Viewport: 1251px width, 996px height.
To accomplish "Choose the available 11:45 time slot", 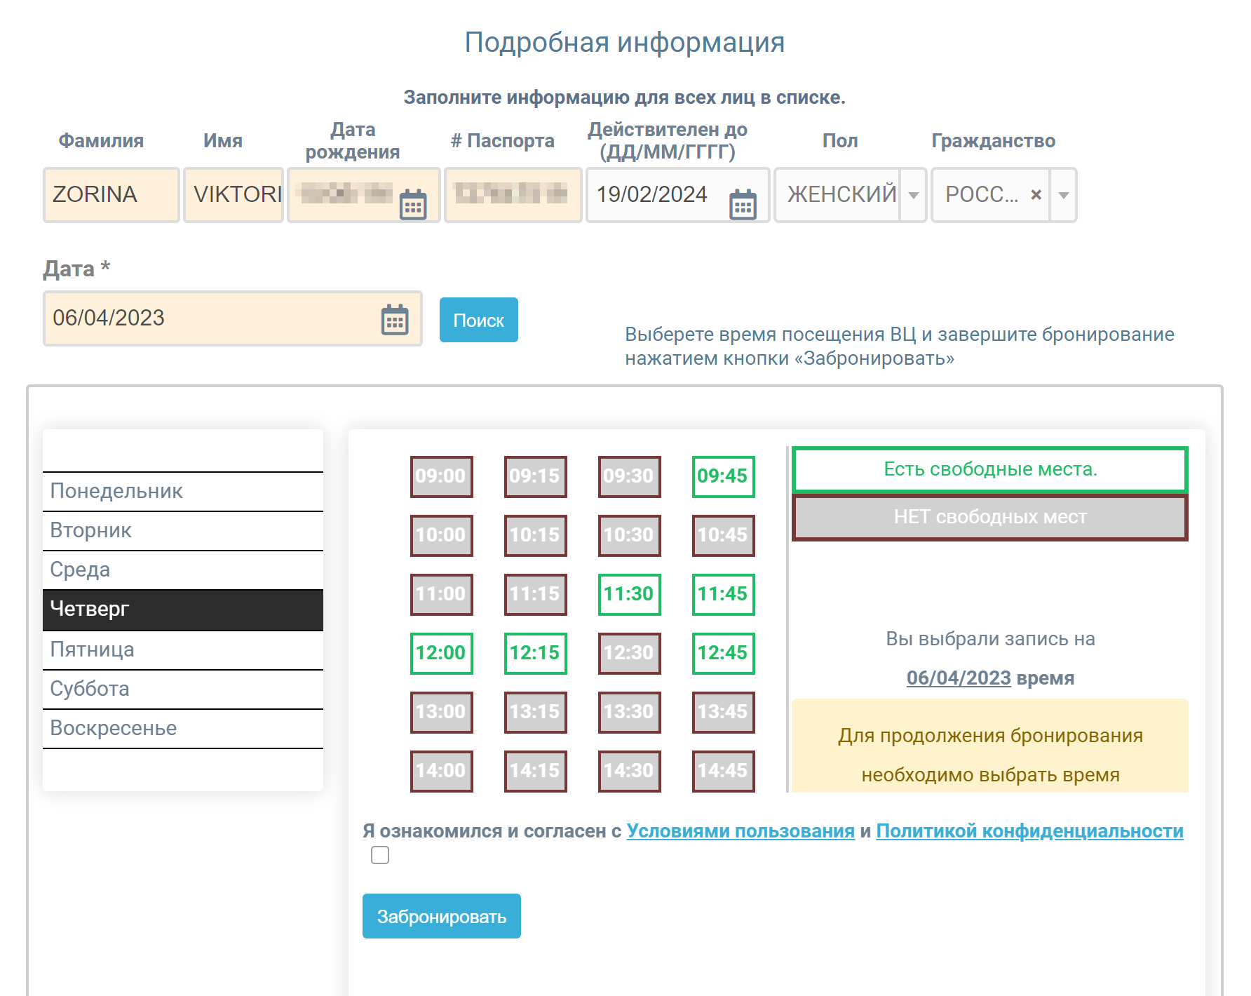I will (723, 594).
